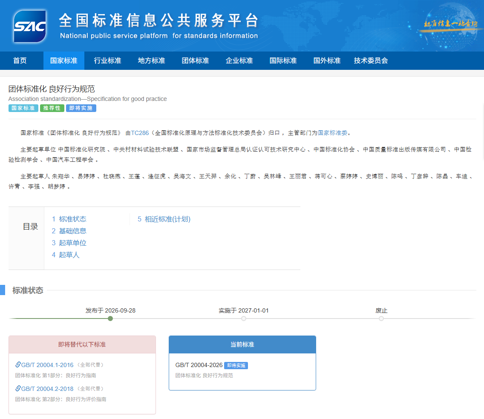Click the English title 'Association standardization—Specification for good practice'
The height and width of the screenshot is (419, 484).
(87, 99)
